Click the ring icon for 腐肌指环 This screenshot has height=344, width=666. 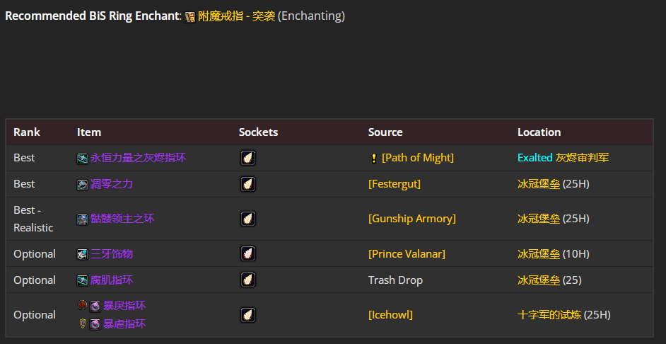click(x=83, y=280)
